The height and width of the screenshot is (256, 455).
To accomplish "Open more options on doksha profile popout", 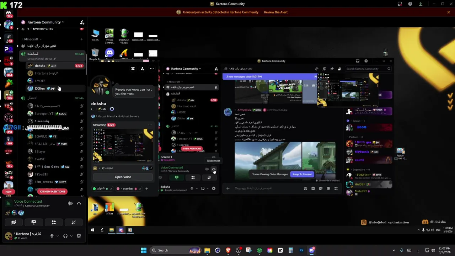I will click(x=152, y=69).
